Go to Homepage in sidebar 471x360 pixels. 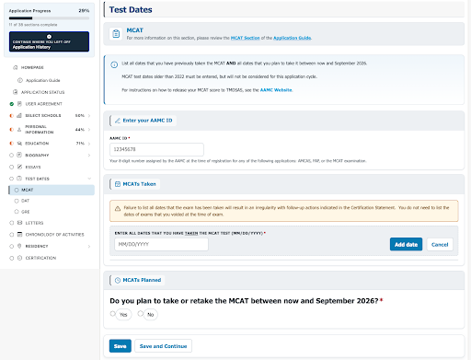32,67
